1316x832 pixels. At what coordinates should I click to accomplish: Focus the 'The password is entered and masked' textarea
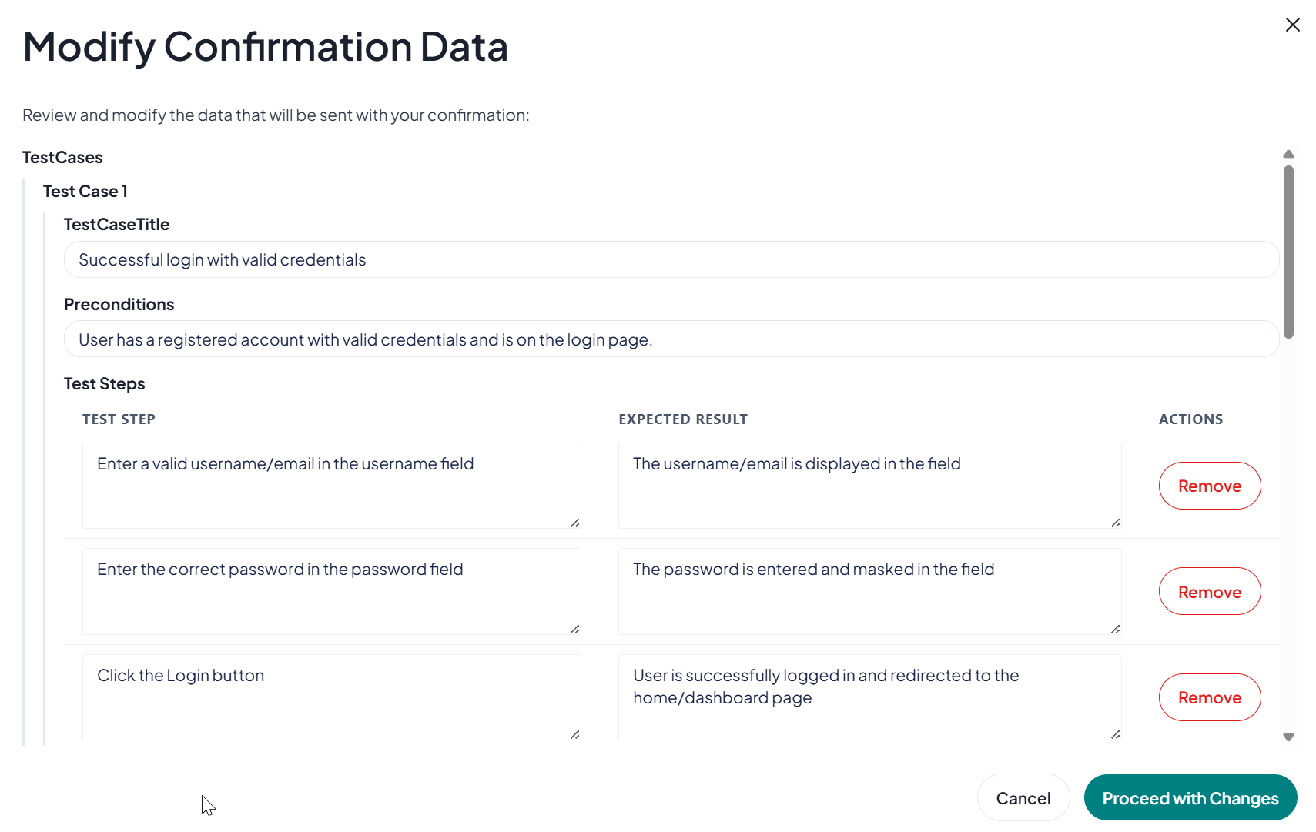pos(869,591)
